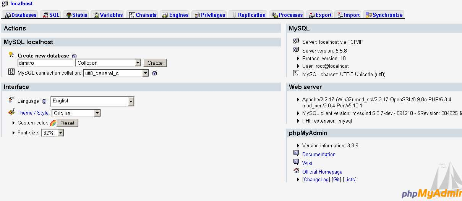Open help icon next to connection collation
The image size is (462, 201).
(154, 73)
